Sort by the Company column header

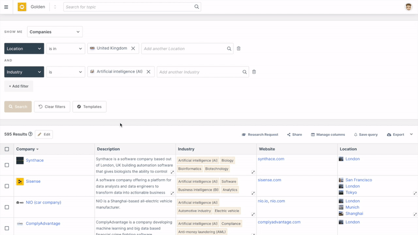pos(27,149)
